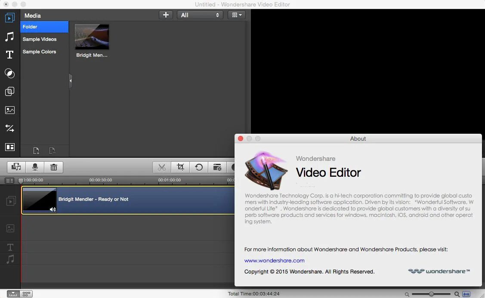This screenshot has width=485, height=298.
Task: Open the thumbnail view options dropdown
Action: tap(237, 15)
